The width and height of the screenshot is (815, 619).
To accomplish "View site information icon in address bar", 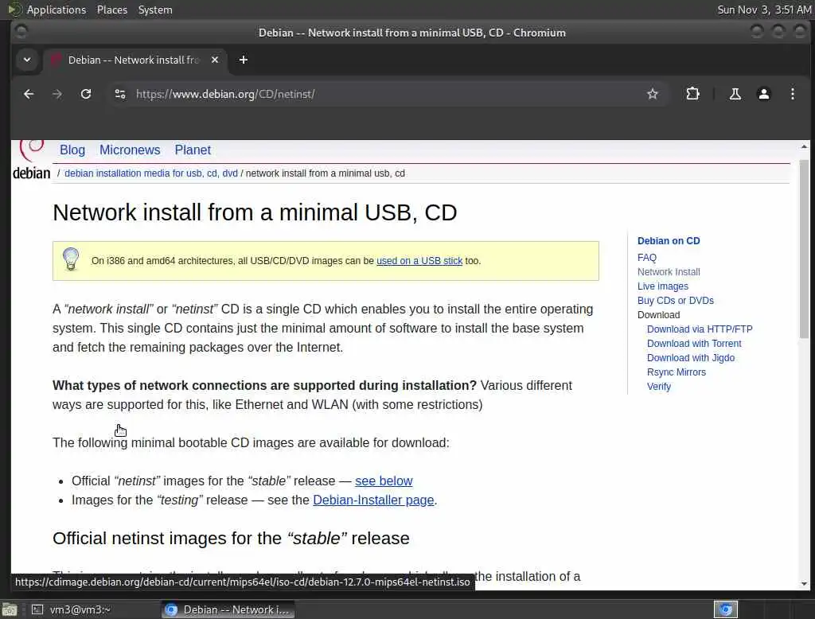I will click(120, 94).
